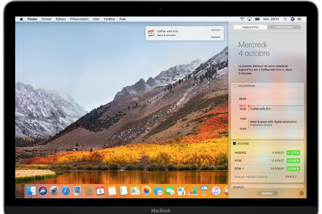
Task: Open Photos app in the Dock
Action: [x=147, y=191]
